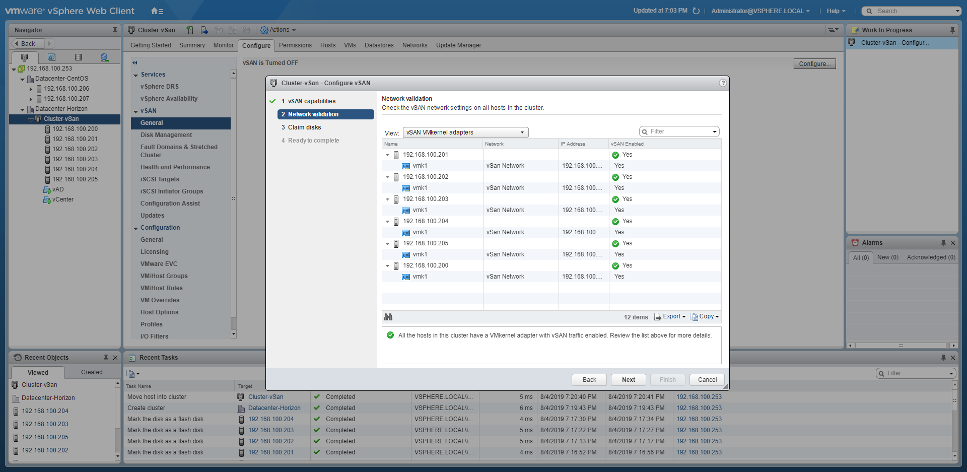
Task: Click the refresh icon beside the update time
Action: 696,11
